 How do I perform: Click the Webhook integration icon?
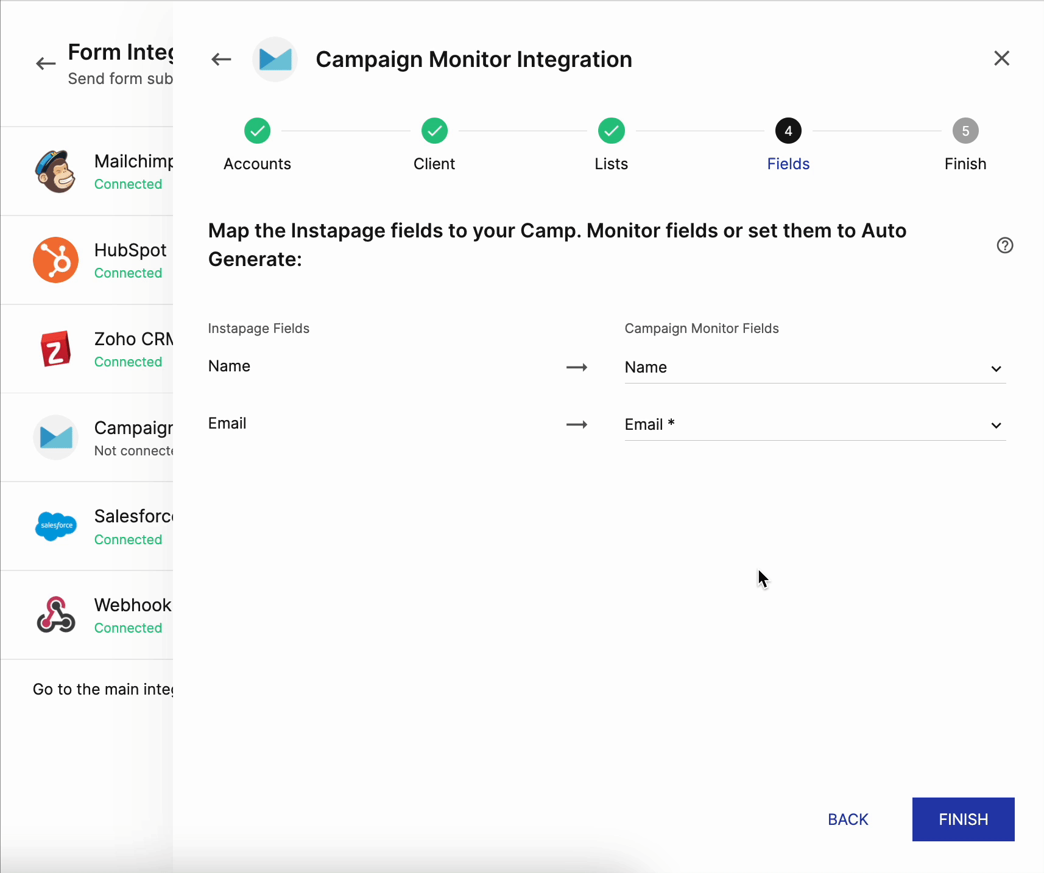[55, 615]
